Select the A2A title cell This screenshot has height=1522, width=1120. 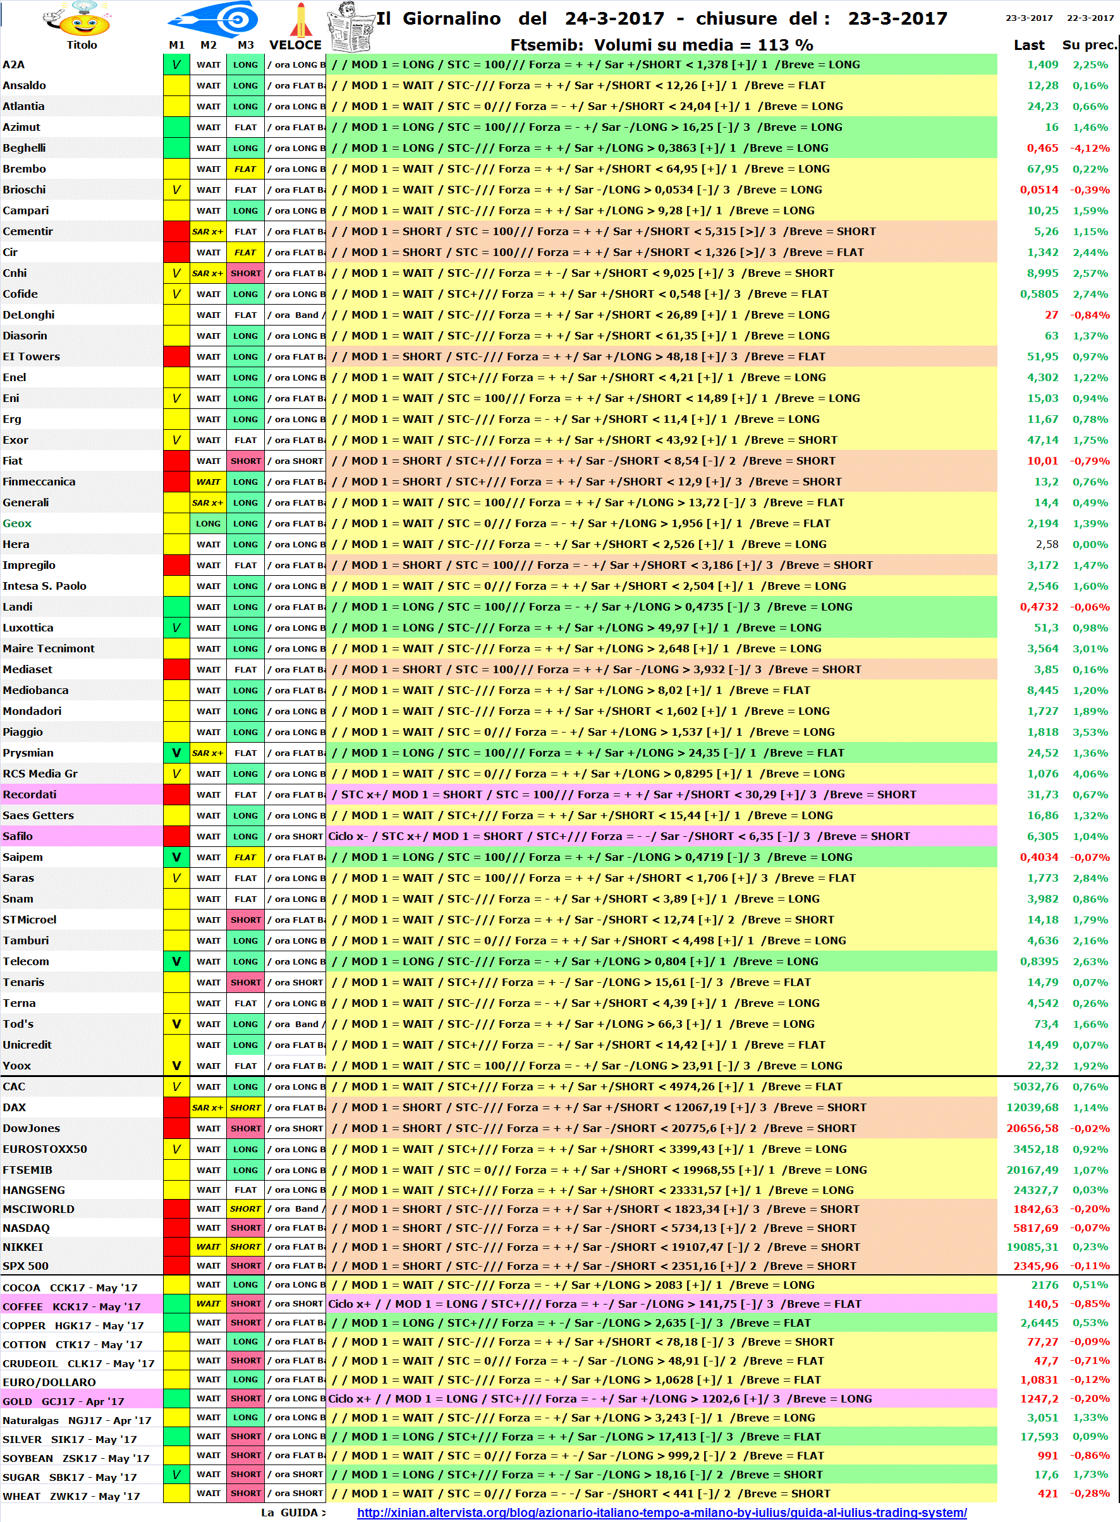point(82,64)
